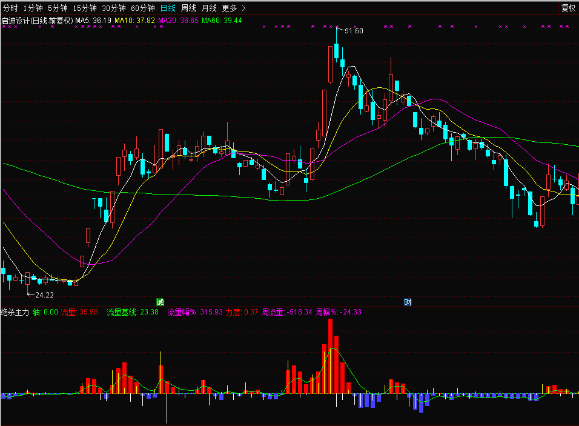
Task: Click the MA20: 36.65 indicator label
Action: pos(178,21)
